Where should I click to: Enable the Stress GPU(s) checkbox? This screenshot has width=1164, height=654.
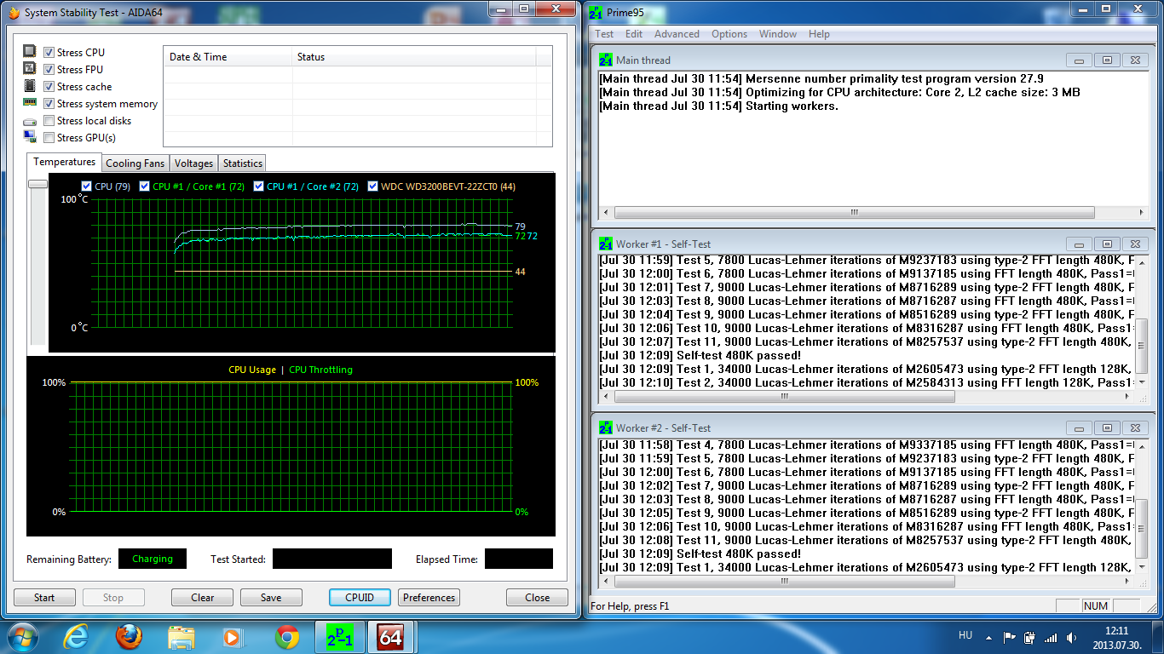[x=49, y=138]
